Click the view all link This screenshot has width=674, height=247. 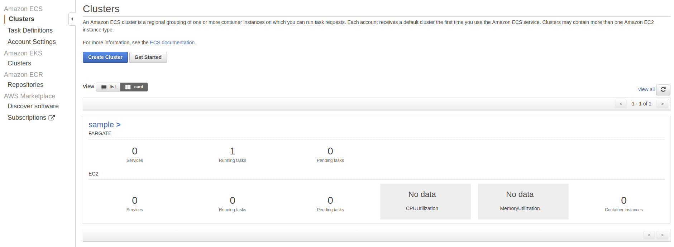coord(646,89)
